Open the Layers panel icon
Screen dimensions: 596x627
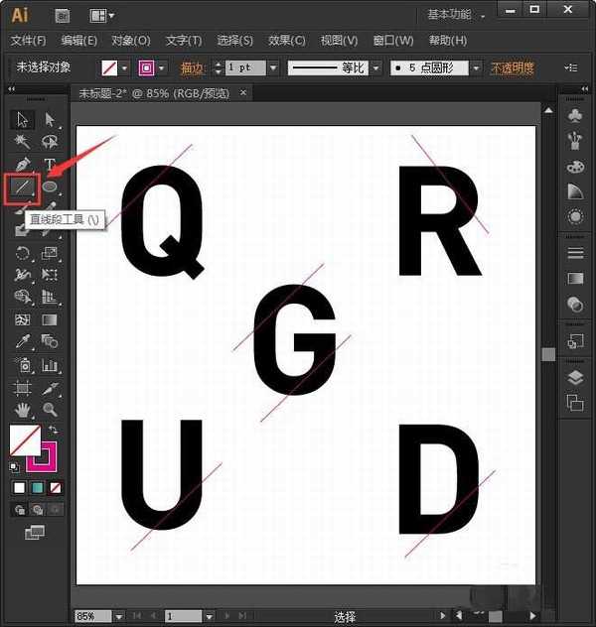pos(575,378)
